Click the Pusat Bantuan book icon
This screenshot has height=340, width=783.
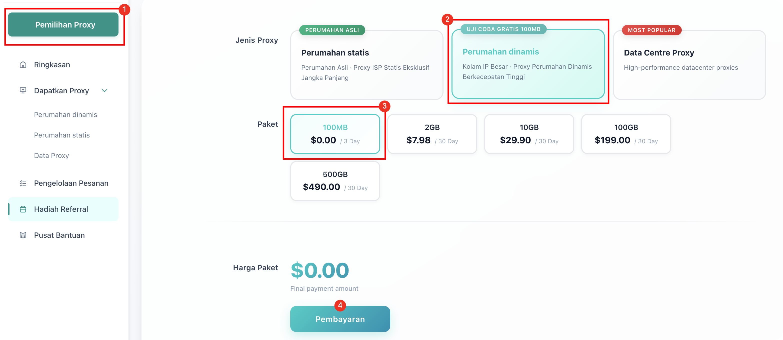click(23, 235)
